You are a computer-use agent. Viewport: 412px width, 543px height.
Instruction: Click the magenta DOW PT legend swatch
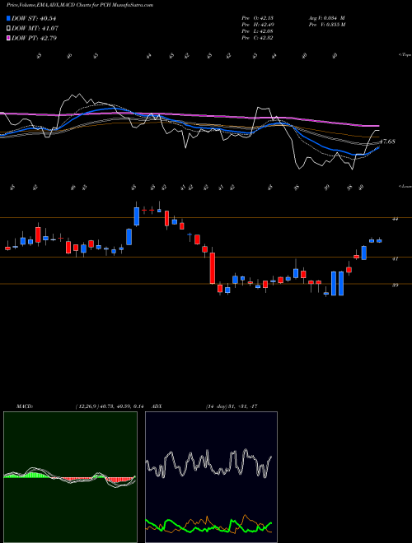coord(8,38)
